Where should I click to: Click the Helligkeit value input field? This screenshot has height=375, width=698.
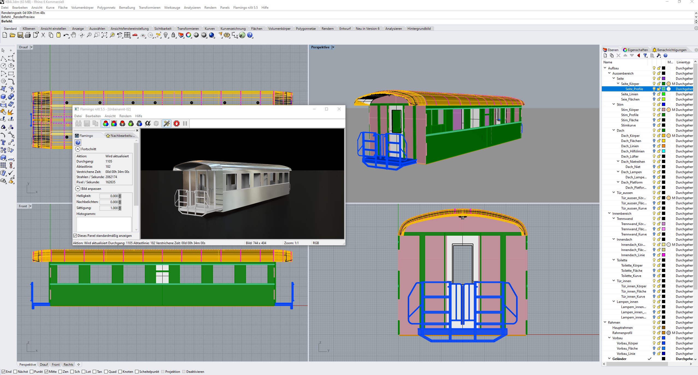pos(109,196)
